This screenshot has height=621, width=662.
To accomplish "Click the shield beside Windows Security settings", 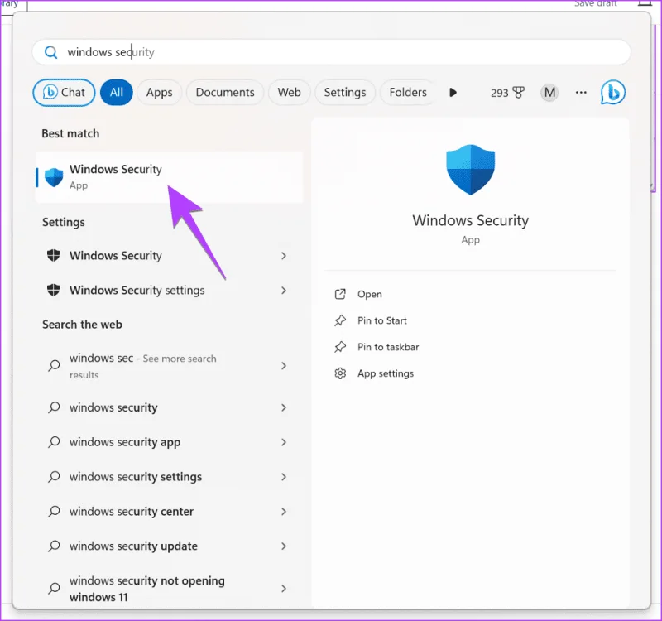I will pos(53,290).
